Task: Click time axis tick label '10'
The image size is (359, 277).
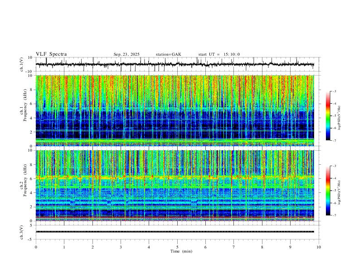Action: pos(319,247)
